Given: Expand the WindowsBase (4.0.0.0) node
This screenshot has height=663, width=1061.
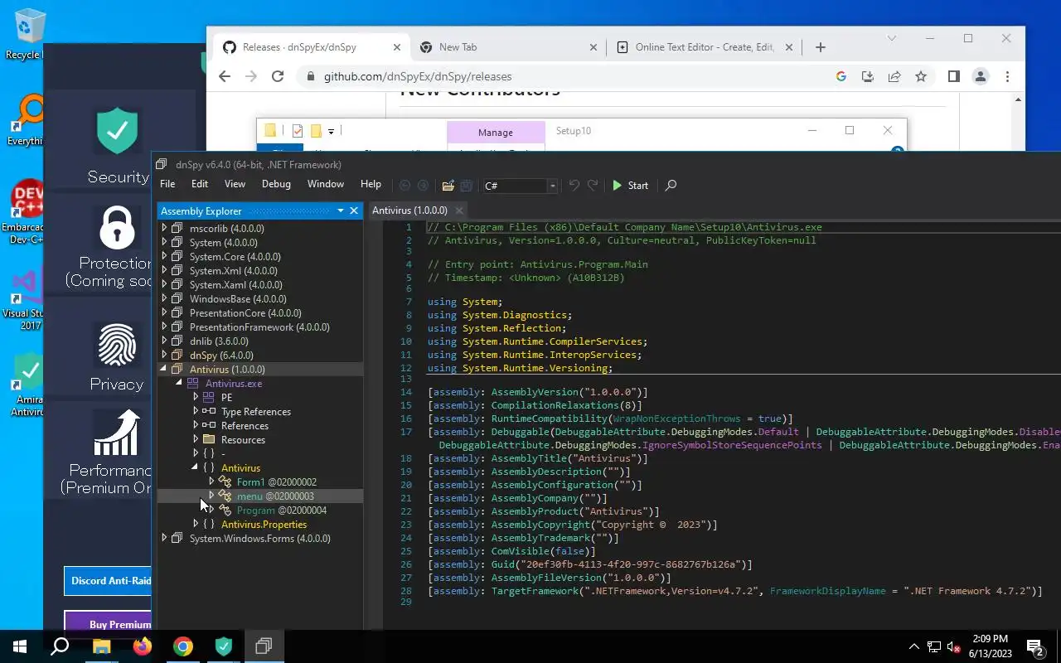Looking at the screenshot, I should click(x=164, y=298).
